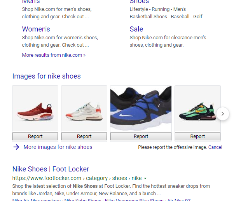The height and width of the screenshot is (201, 241).
Task: Open the Shoes sitelink heading
Action: (139, 2)
